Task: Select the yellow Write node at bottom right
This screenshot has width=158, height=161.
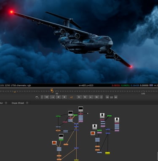Action: [107, 153]
